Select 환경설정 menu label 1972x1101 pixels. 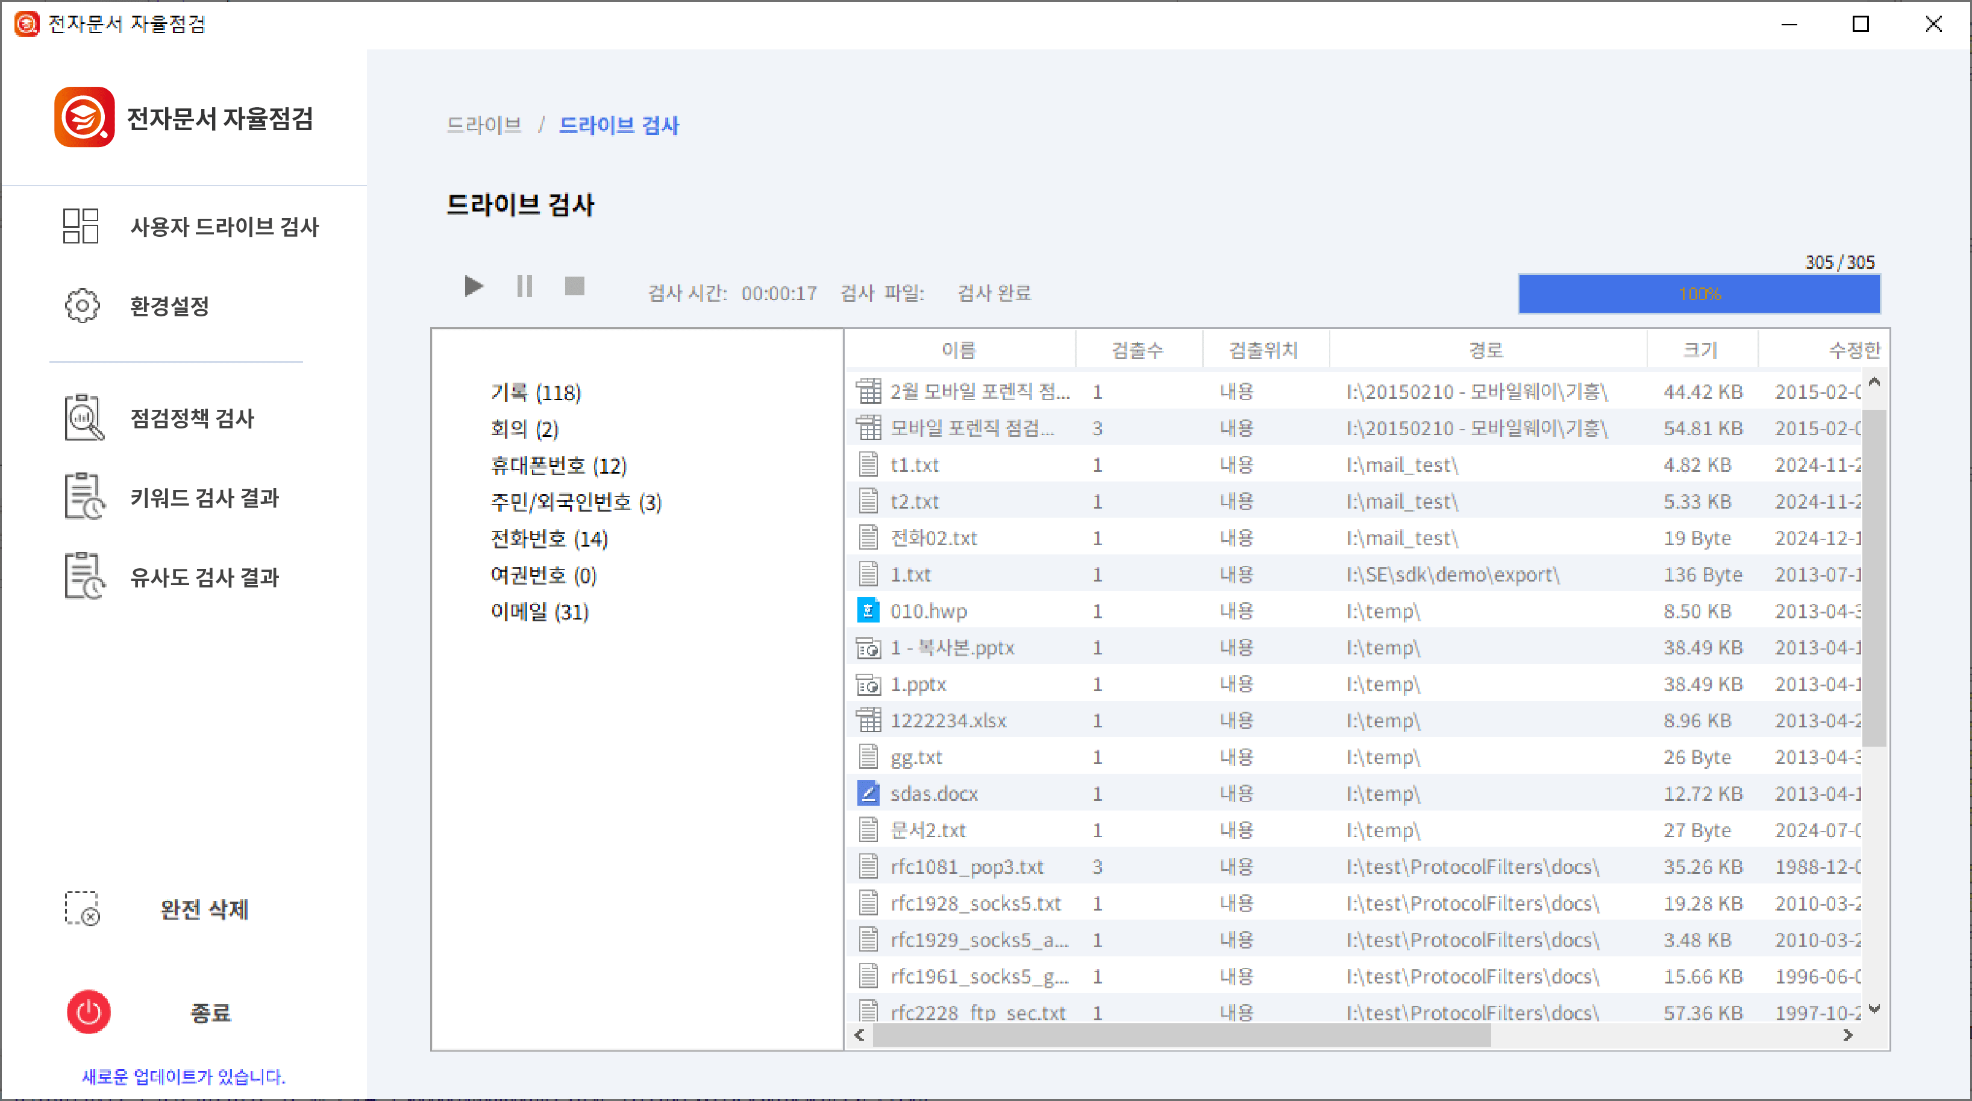point(169,306)
